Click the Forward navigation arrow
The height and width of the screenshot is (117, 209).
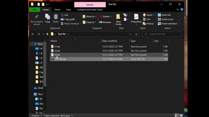point(39,34)
